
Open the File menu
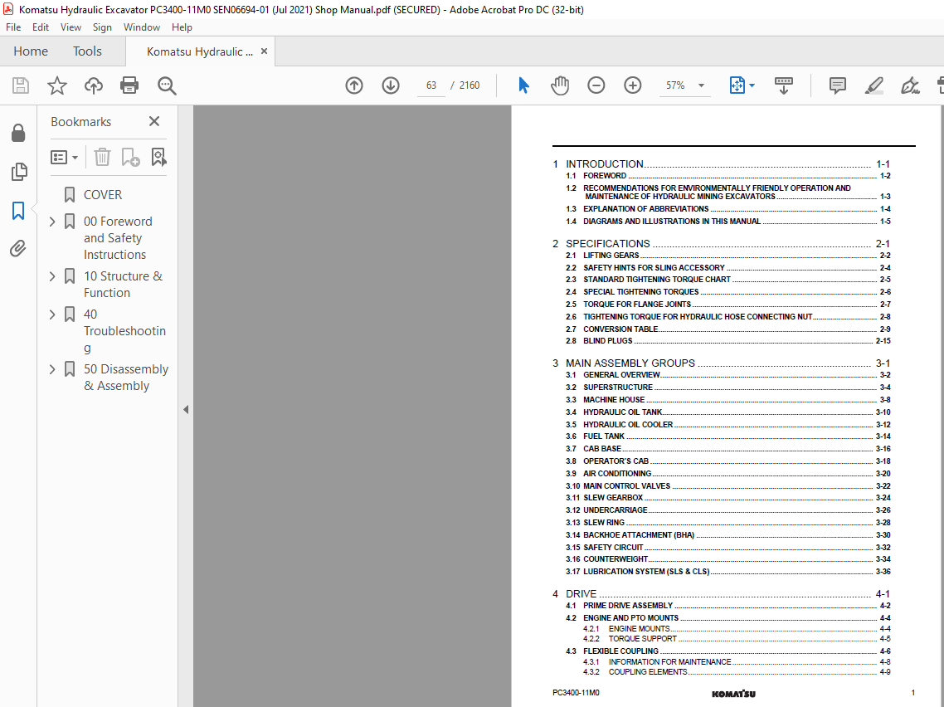[x=13, y=27]
